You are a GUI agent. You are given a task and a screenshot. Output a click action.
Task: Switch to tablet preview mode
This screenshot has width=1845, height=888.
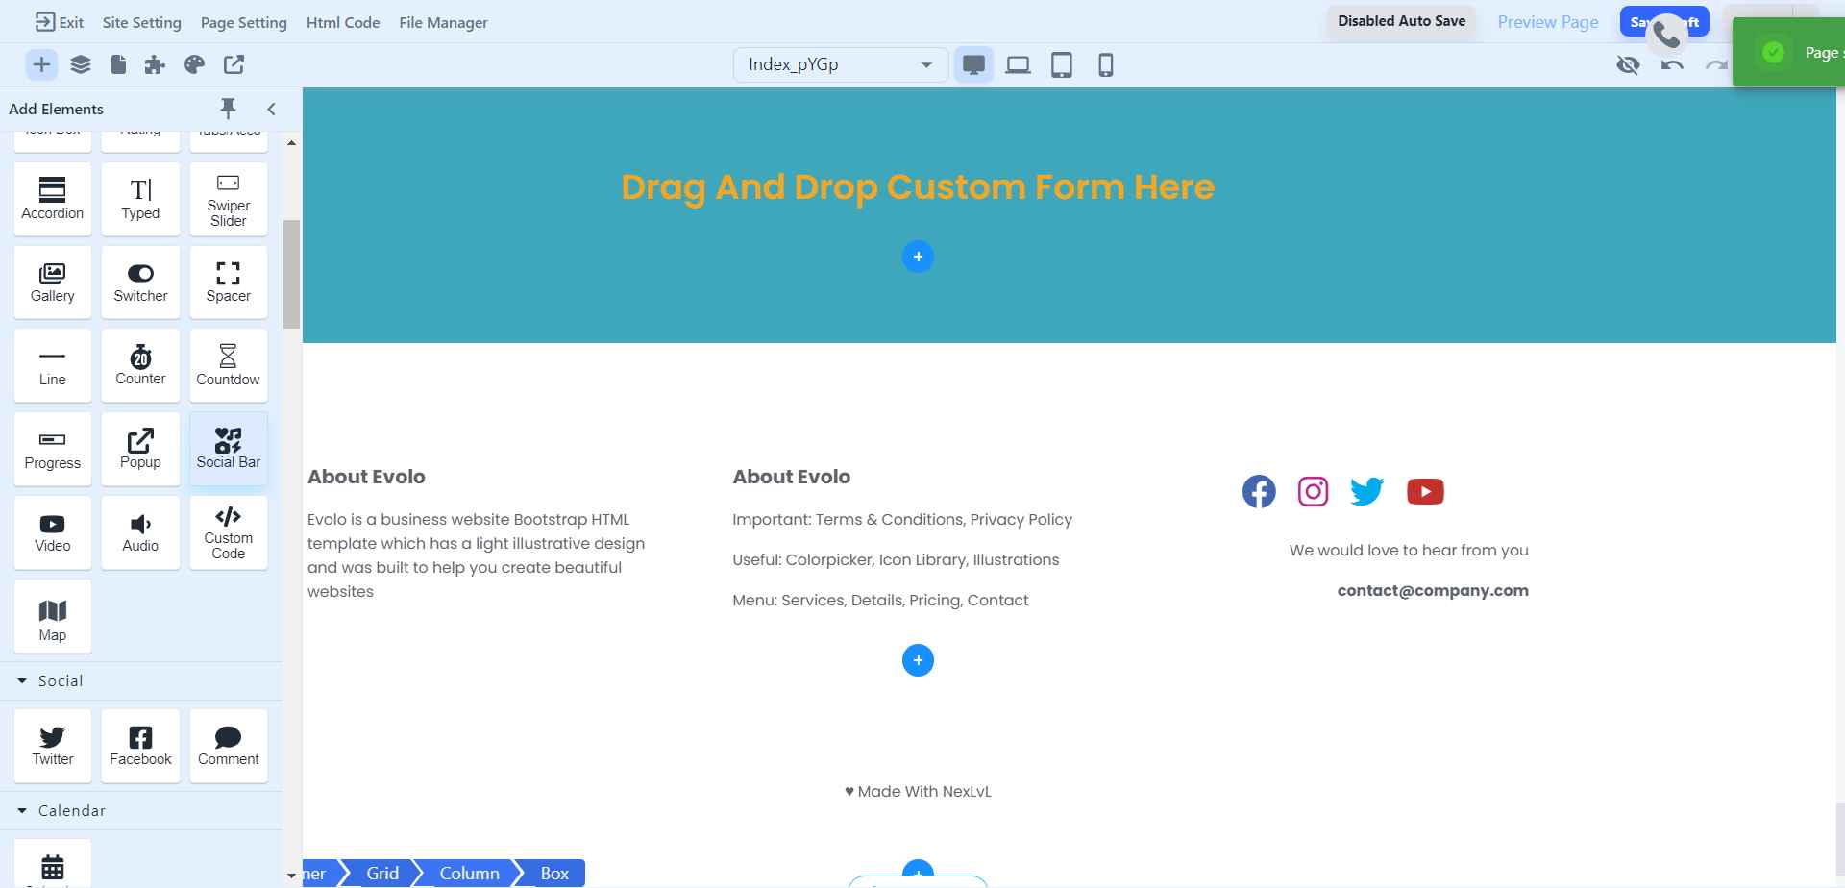[1061, 64]
